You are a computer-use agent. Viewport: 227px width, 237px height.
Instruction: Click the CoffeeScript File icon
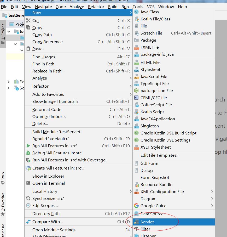coord(136,105)
